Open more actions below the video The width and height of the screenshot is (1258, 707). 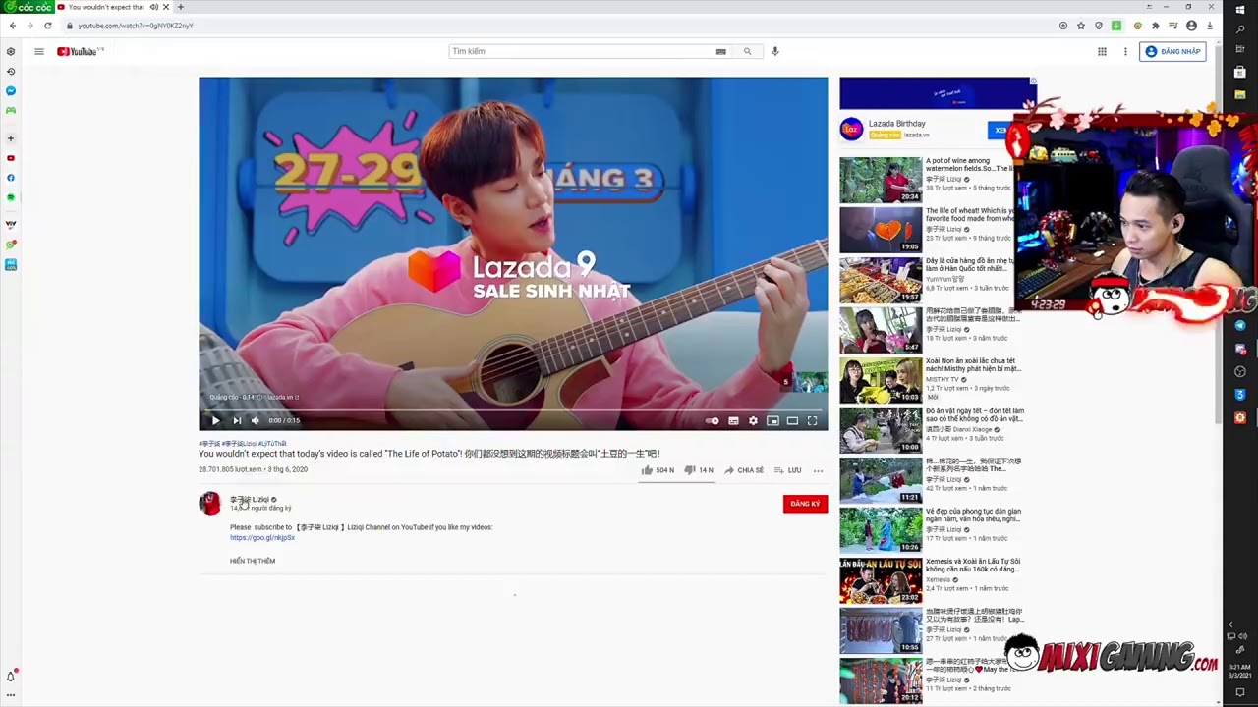coord(818,470)
